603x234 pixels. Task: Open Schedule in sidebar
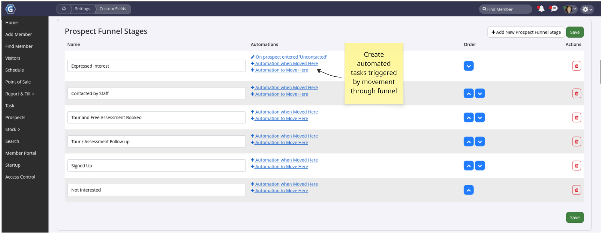(15, 70)
